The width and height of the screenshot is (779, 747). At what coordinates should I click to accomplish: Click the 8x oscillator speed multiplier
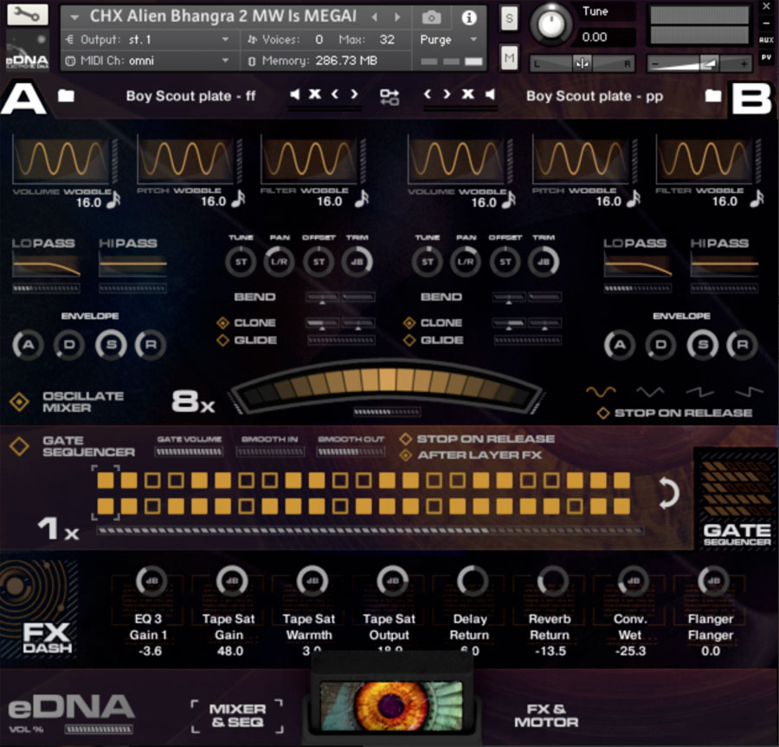point(193,402)
